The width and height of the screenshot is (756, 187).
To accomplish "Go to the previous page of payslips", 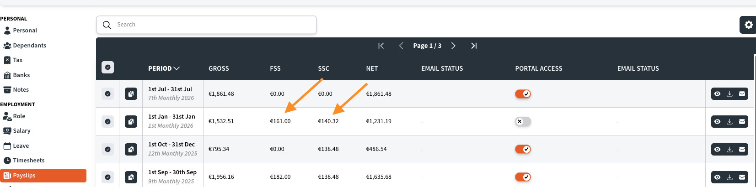I will click(401, 46).
